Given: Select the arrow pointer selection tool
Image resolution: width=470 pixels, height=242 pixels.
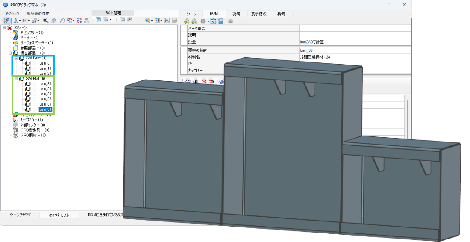Looking at the screenshot, I should (x=6, y=21).
